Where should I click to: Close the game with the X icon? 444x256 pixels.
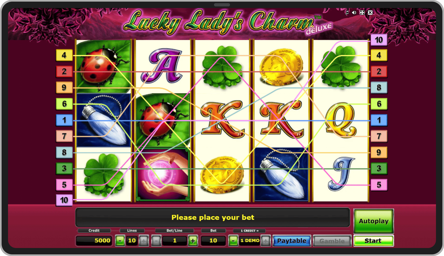[x=370, y=13]
